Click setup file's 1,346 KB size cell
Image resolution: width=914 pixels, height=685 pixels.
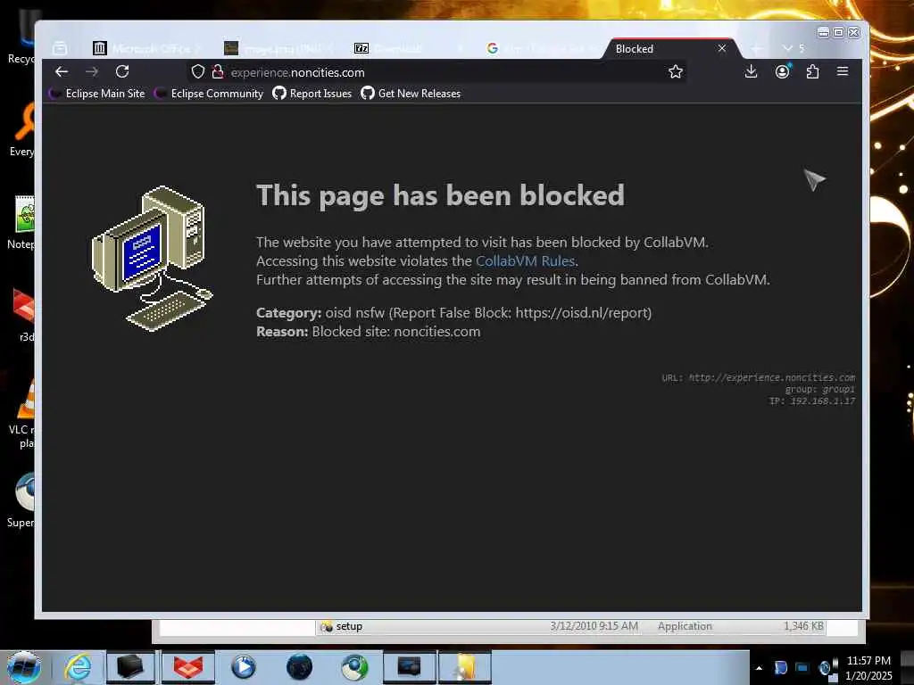point(803,626)
